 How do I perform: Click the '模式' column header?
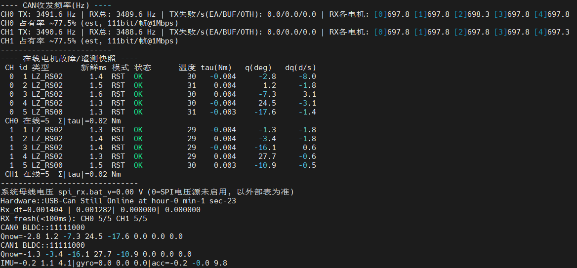coord(121,68)
